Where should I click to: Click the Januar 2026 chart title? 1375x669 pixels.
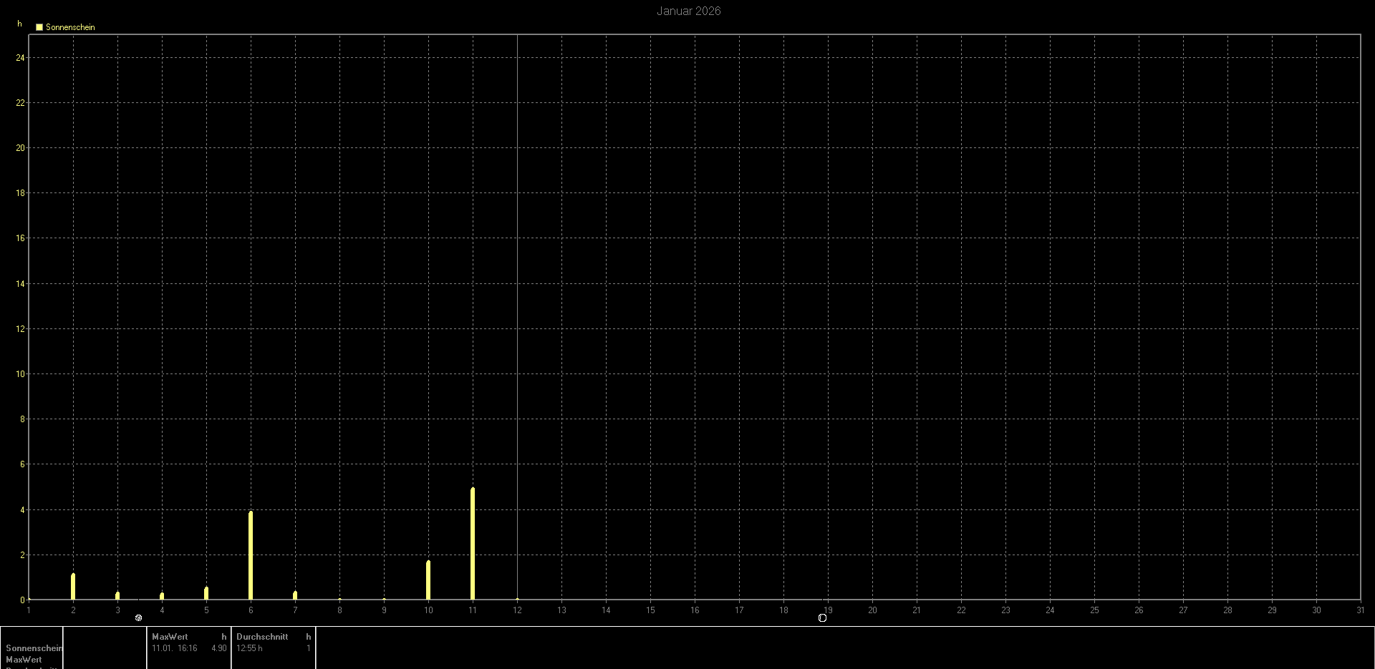688,11
